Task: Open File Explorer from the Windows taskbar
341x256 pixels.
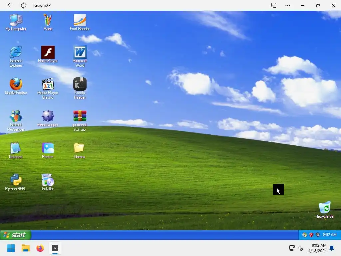Action: (25, 248)
